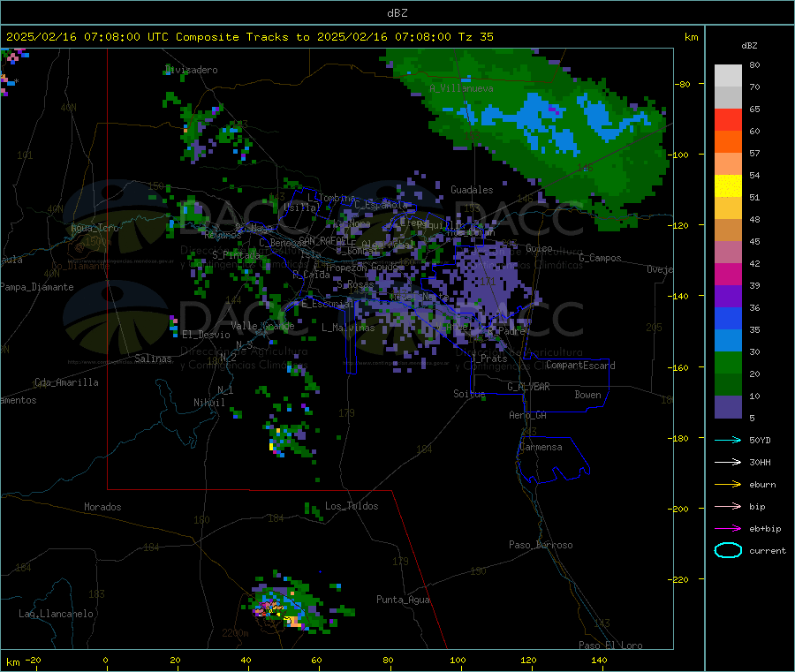Click the 'Divisadero' map label

pyautogui.click(x=192, y=70)
